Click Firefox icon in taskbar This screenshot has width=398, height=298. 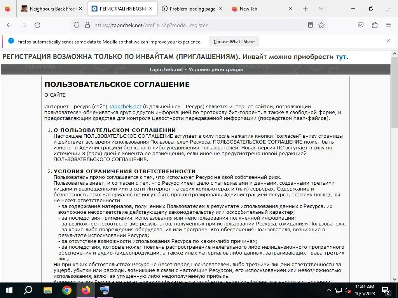[x=86, y=290]
